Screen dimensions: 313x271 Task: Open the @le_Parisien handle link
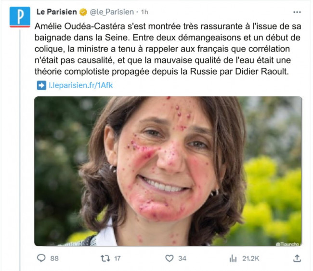(x=112, y=12)
